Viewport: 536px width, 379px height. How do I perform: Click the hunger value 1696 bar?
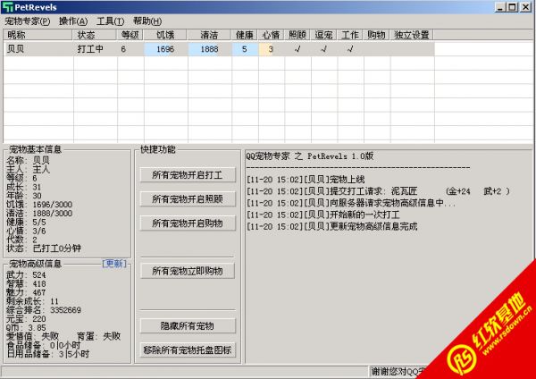click(165, 49)
